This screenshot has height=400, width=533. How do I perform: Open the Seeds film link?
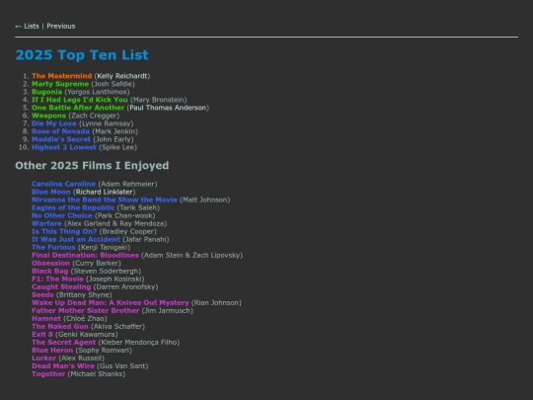[42, 295]
